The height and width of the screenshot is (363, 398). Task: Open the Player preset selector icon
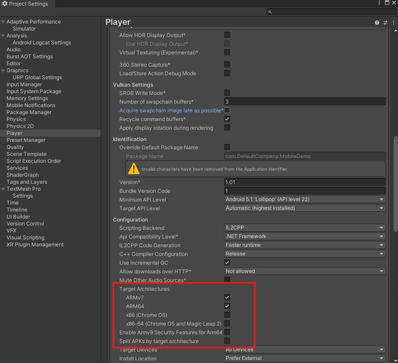click(x=385, y=23)
